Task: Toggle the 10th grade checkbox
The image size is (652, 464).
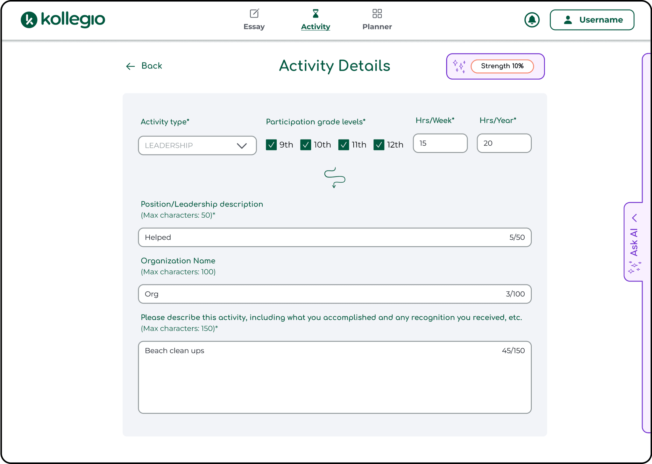Action: [306, 145]
